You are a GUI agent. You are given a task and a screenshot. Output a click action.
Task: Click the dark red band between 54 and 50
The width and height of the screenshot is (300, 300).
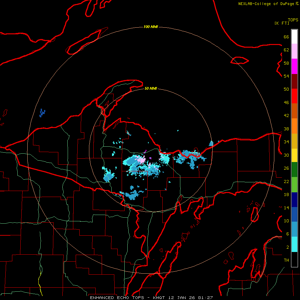pyautogui.click(x=294, y=81)
